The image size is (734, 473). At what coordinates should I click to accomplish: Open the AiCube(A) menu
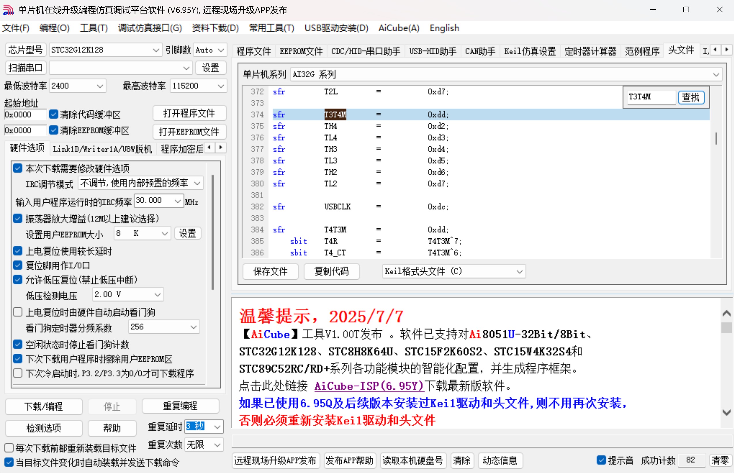coord(399,28)
